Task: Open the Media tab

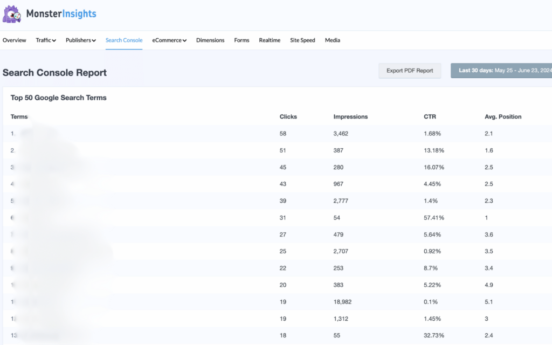Action: point(332,40)
